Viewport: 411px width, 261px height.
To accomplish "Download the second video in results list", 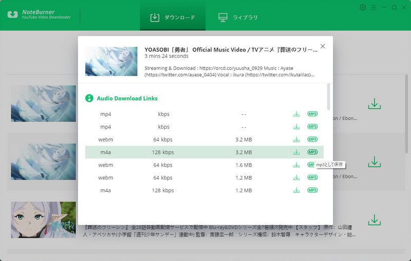I will (x=375, y=162).
